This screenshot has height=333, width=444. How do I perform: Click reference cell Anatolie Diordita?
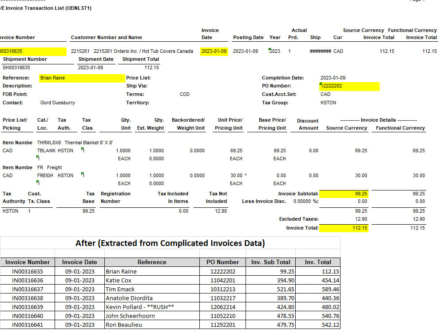point(152,298)
